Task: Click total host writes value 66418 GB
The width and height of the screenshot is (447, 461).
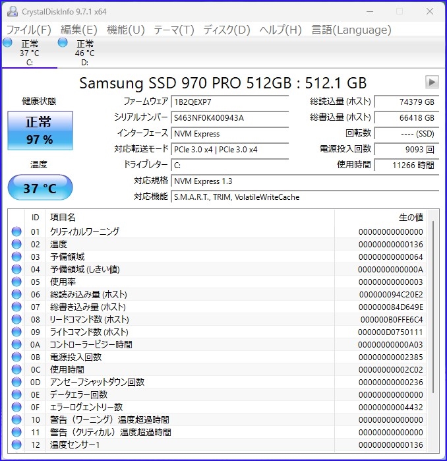Action: click(x=406, y=118)
